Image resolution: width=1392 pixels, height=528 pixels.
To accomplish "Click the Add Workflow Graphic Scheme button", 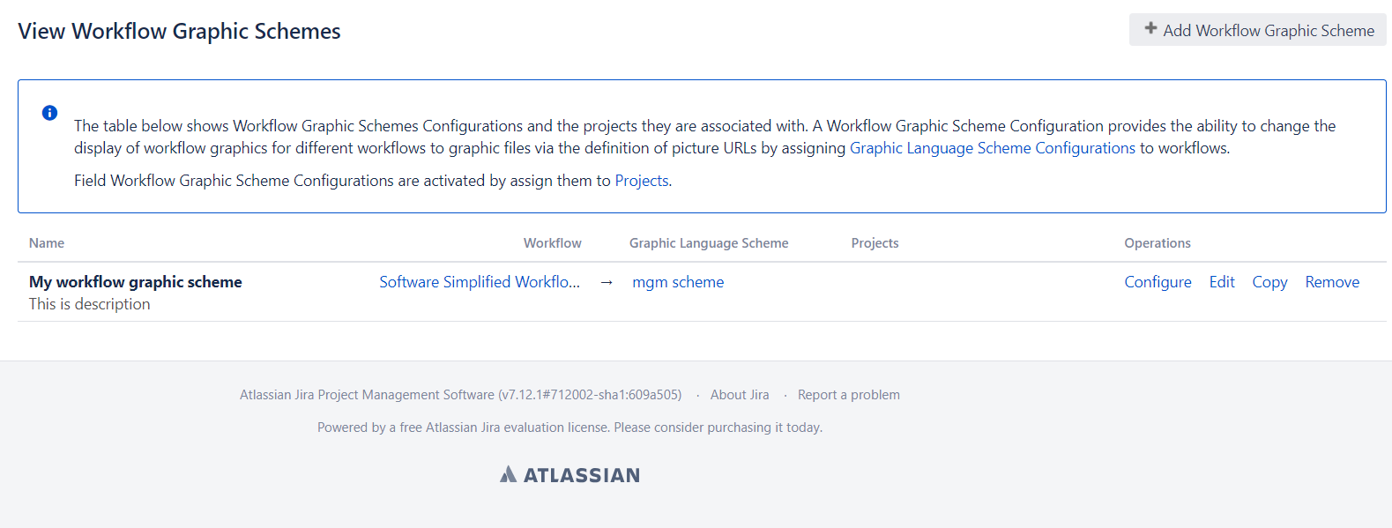I will pos(1257,30).
